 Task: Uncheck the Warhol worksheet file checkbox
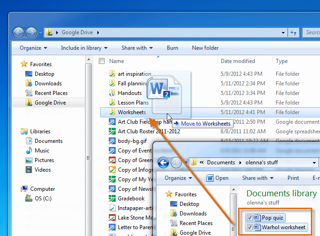[x=250, y=227]
